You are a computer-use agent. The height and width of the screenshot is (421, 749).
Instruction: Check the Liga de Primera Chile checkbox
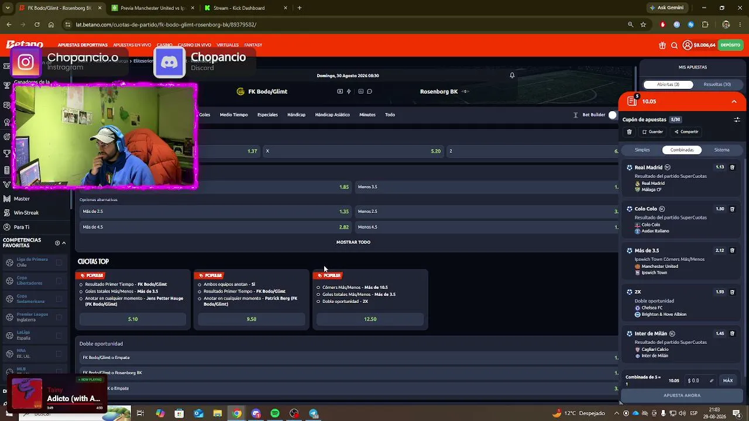pyautogui.click(x=59, y=263)
